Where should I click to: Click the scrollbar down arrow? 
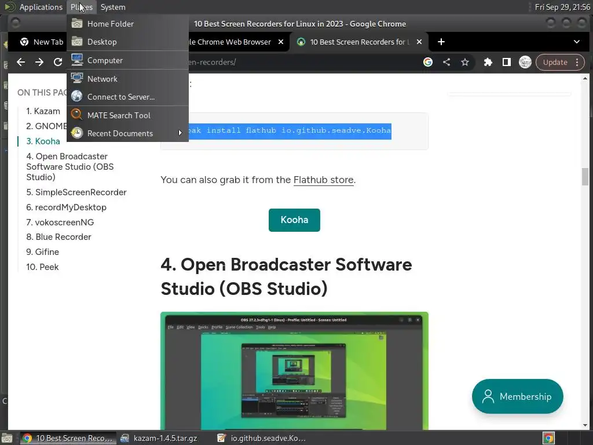585,425
